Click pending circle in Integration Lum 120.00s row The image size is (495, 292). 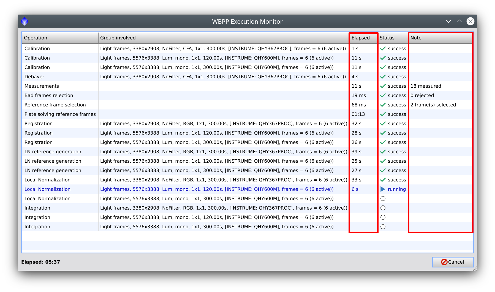click(x=383, y=217)
